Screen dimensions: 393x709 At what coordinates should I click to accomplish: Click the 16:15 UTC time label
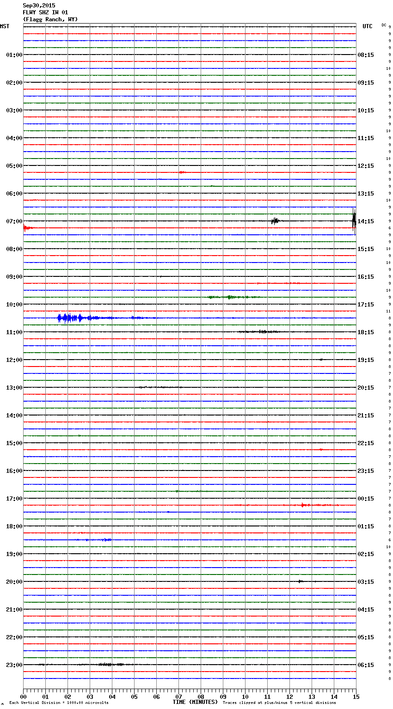click(x=366, y=277)
